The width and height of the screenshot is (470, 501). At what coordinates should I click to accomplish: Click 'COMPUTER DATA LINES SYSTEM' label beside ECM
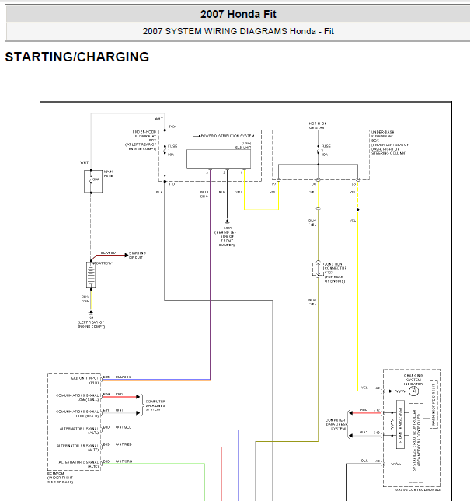[155, 405]
